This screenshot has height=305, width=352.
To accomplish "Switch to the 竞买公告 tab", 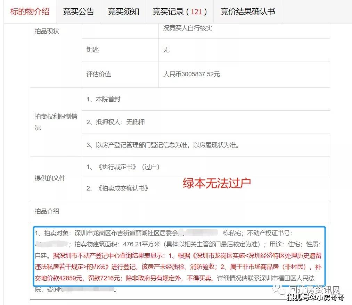I will [x=78, y=11].
